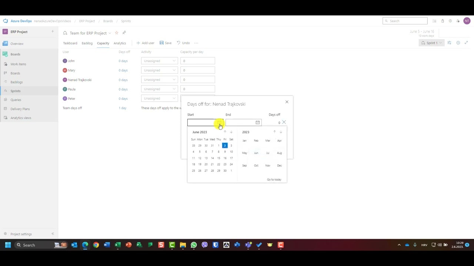Expand the Team for ERP Project chevron
The width and height of the screenshot is (474, 266).
tap(110, 33)
